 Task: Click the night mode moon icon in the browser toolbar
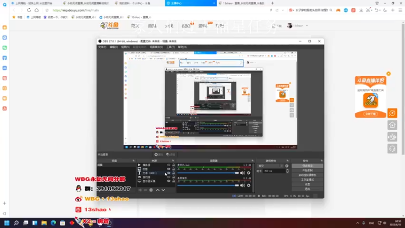tap(385, 10)
